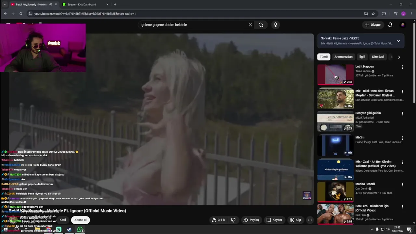This screenshot has width=416, height=234.
Task: Open options for Zaaf mix
Action: point(402,162)
